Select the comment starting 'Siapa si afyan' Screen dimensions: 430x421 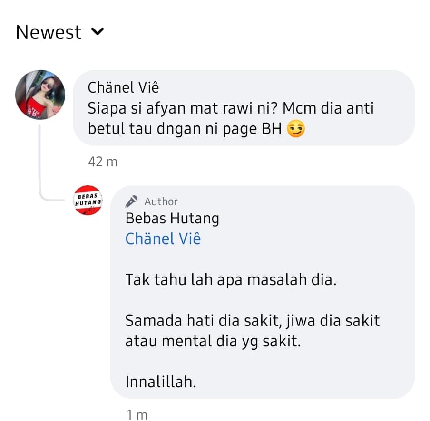point(231,118)
